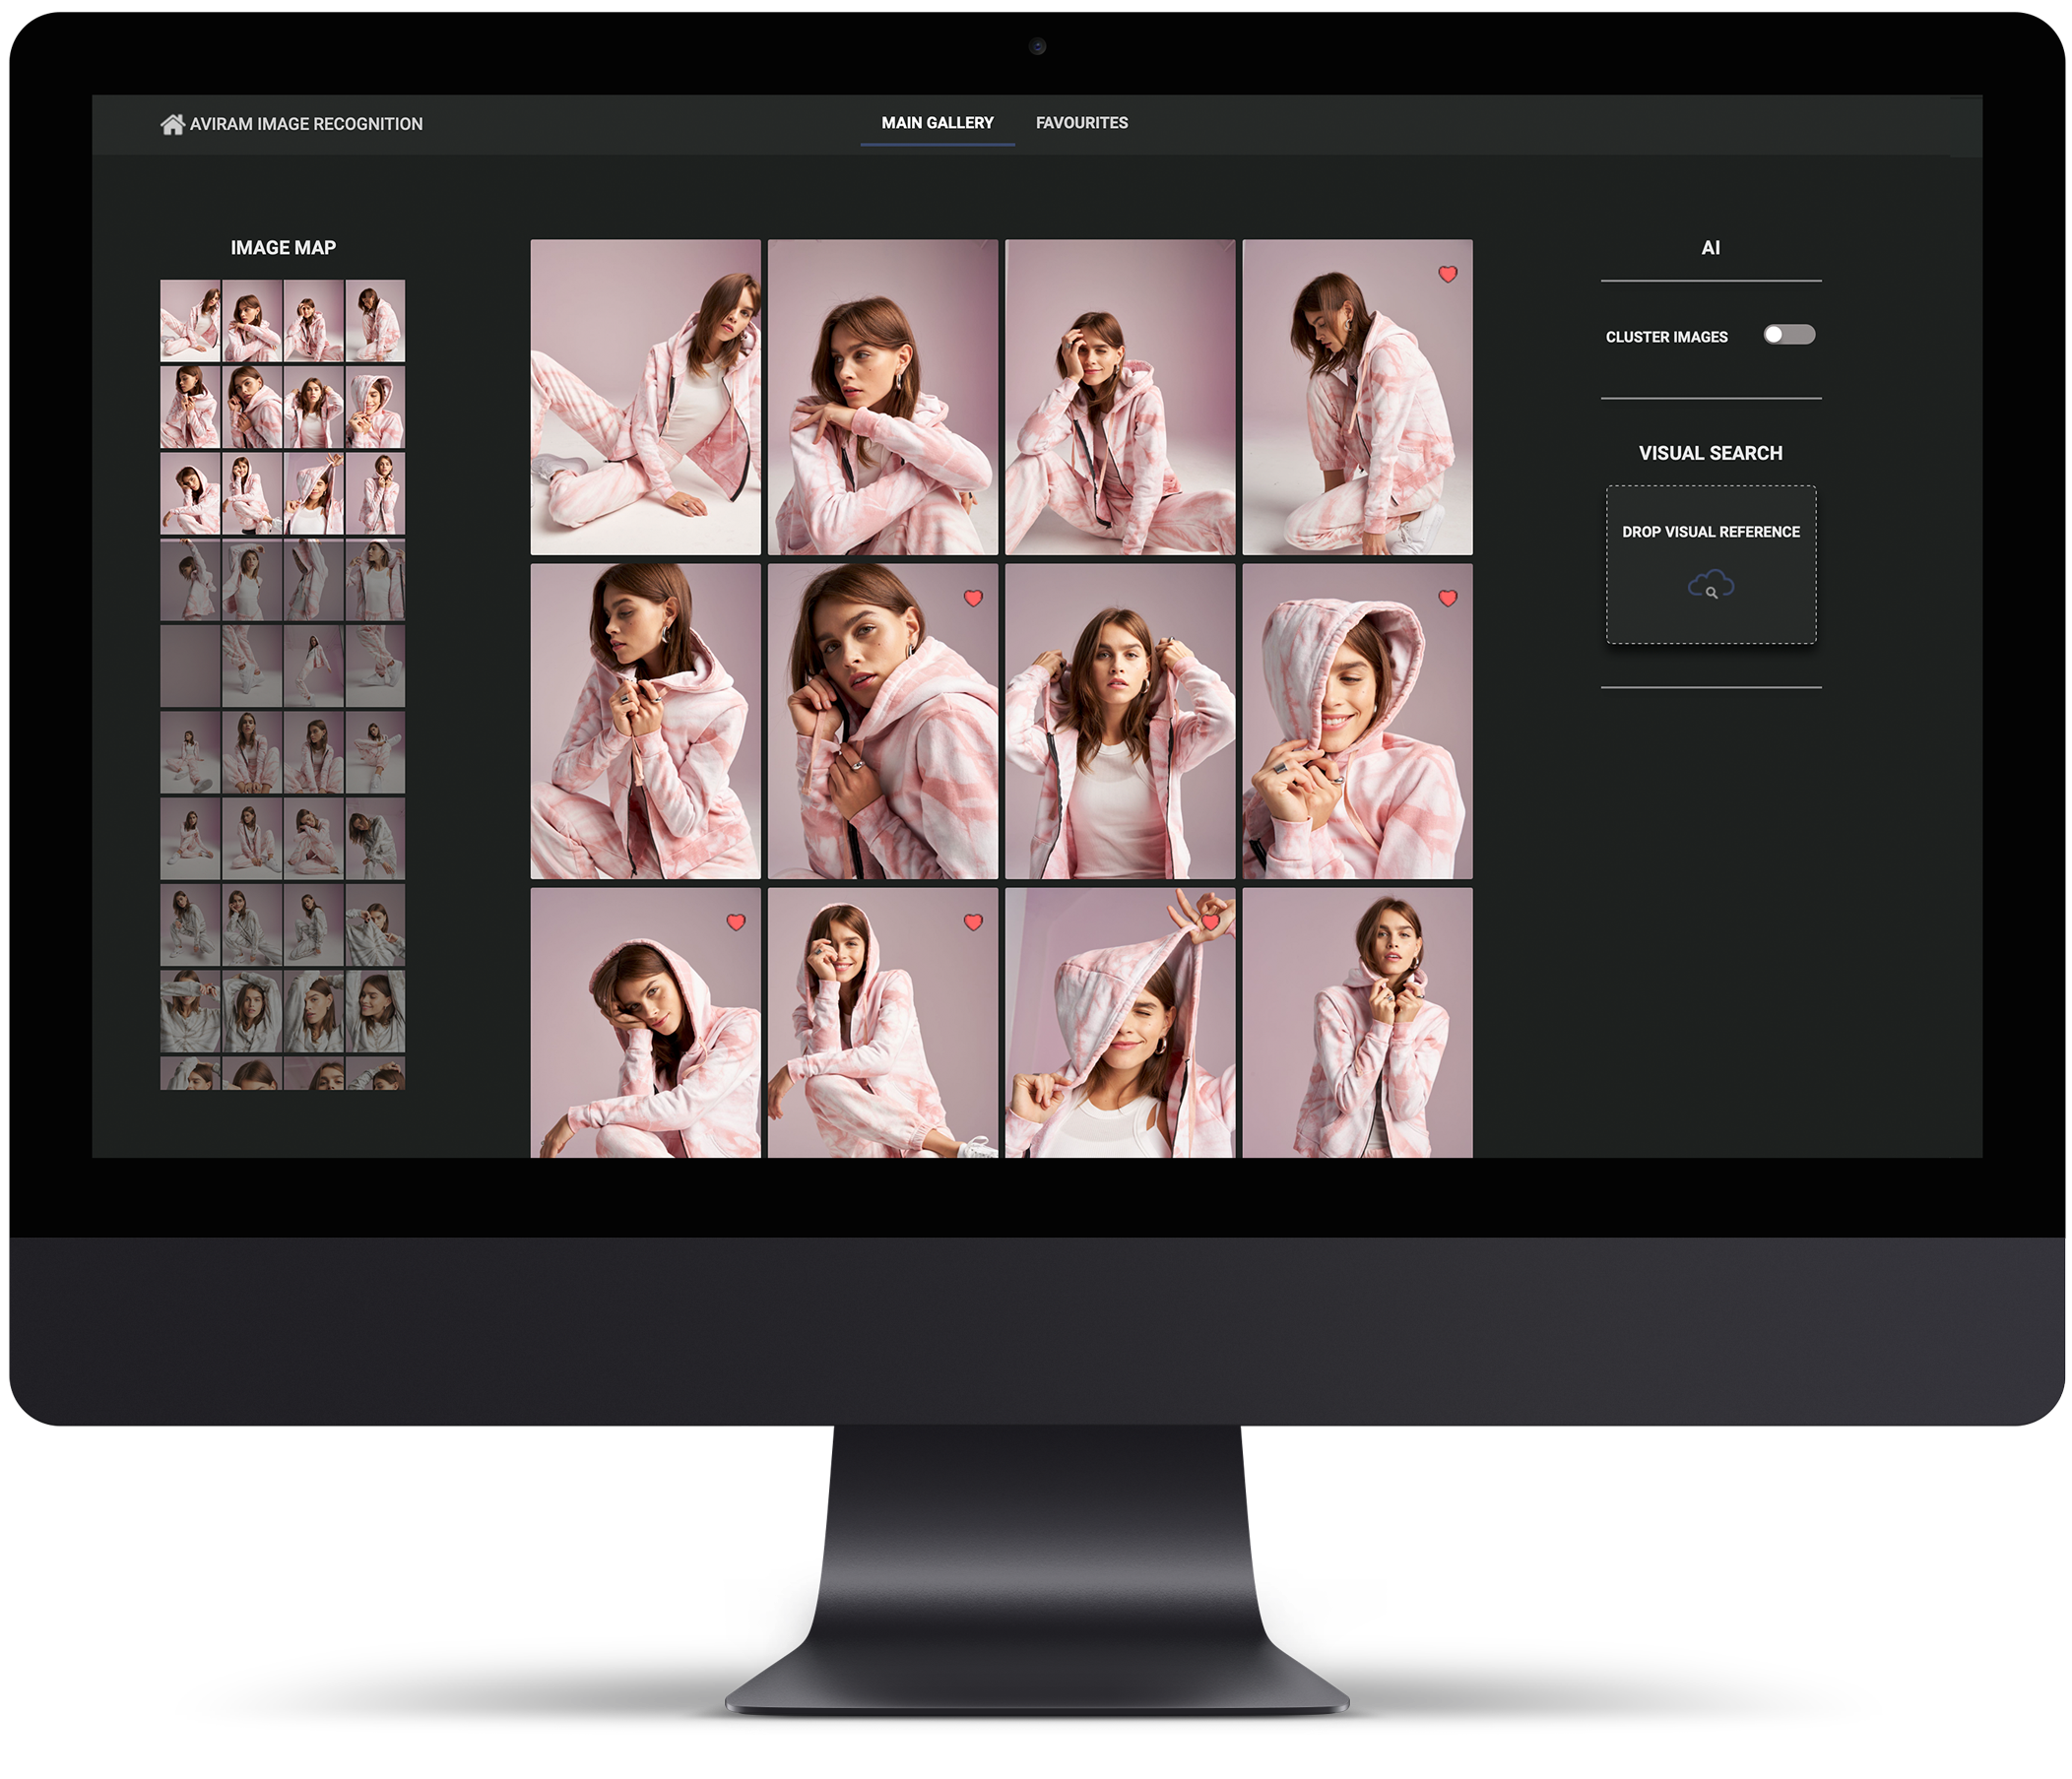Select hooded model thumbnail in Image Map second row

point(375,407)
